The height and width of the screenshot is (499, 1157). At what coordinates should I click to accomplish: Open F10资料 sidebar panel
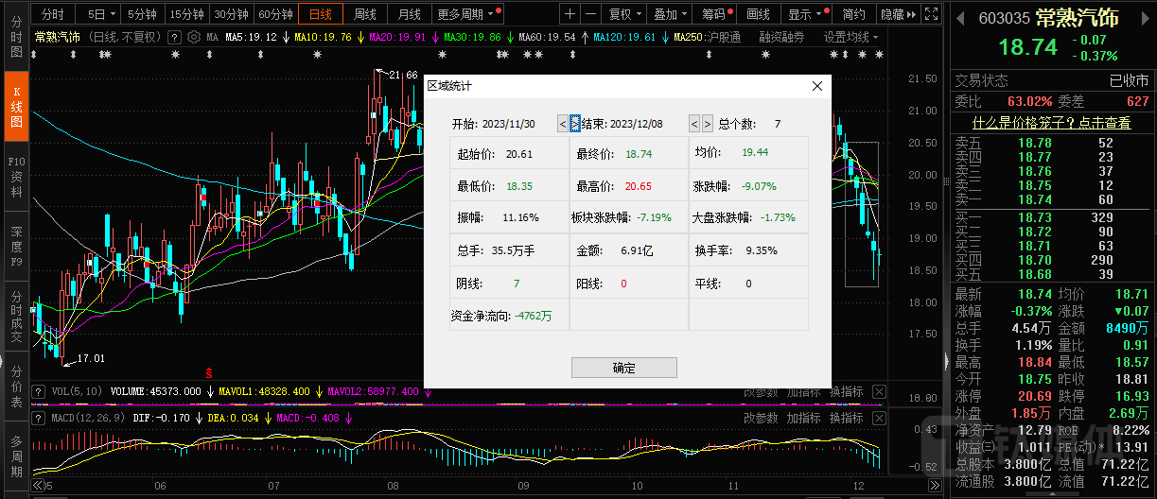(15, 176)
